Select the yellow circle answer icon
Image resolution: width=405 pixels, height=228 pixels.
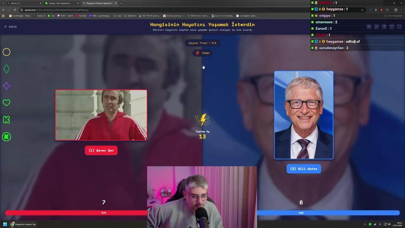(6, 52)
